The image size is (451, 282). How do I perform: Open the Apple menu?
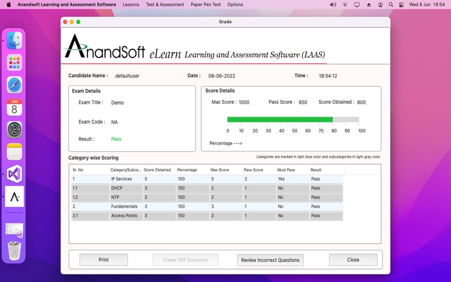click(x=9, y=4)
